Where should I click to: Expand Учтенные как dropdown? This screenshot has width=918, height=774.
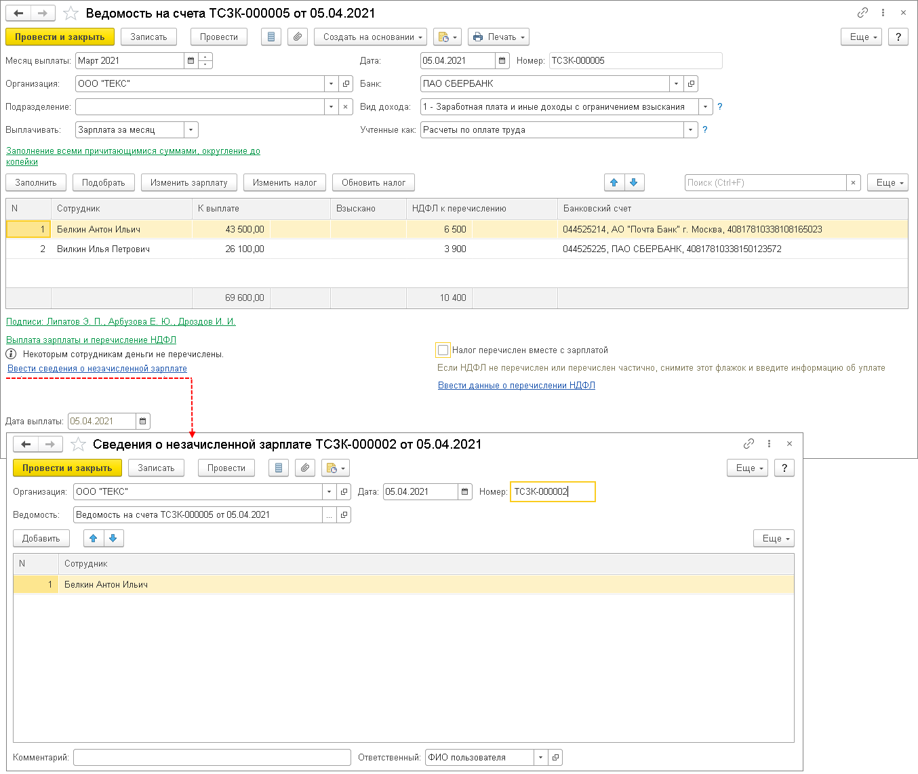click(x=691, y=129)
